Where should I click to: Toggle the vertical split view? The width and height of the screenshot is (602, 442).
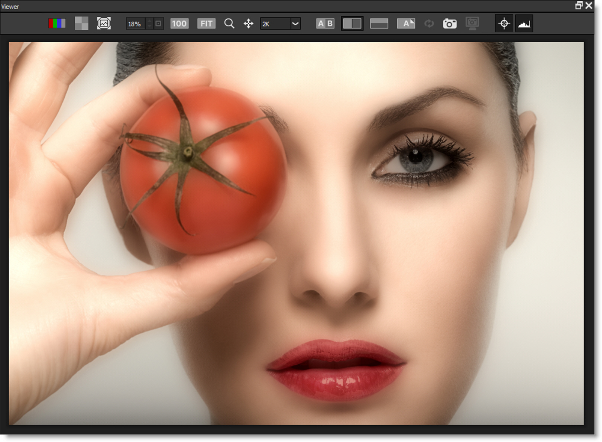(352, 24)
